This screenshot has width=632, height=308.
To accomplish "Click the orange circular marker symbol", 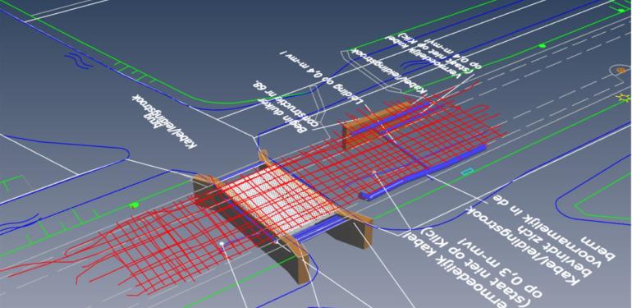I will pos(620,70).
